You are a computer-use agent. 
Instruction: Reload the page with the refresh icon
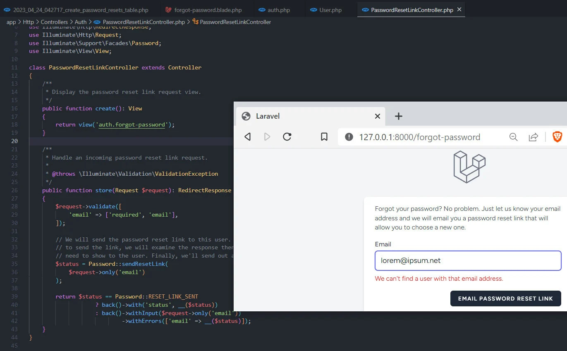tap(287, 136)
